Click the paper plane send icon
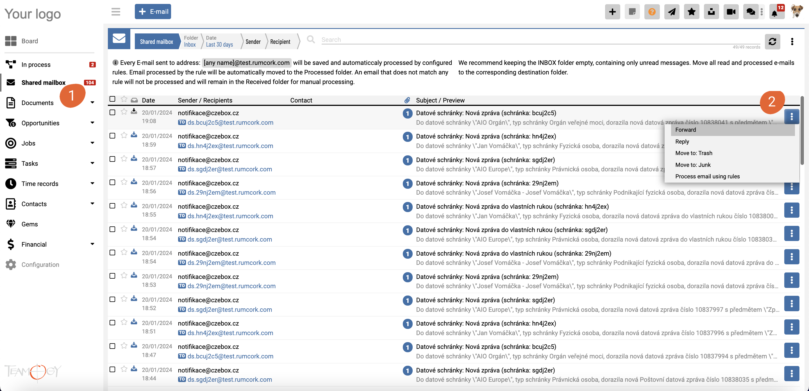The height and width of the screenshot is (391, 809). click(671, 12)
